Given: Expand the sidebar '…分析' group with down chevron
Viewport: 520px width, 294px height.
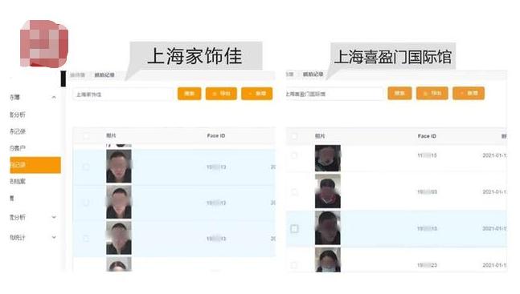Looking at the screenshot, I should click(x=54, y=217).
